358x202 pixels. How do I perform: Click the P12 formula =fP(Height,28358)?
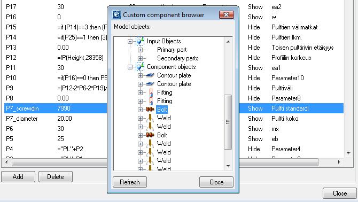point(80,58)
